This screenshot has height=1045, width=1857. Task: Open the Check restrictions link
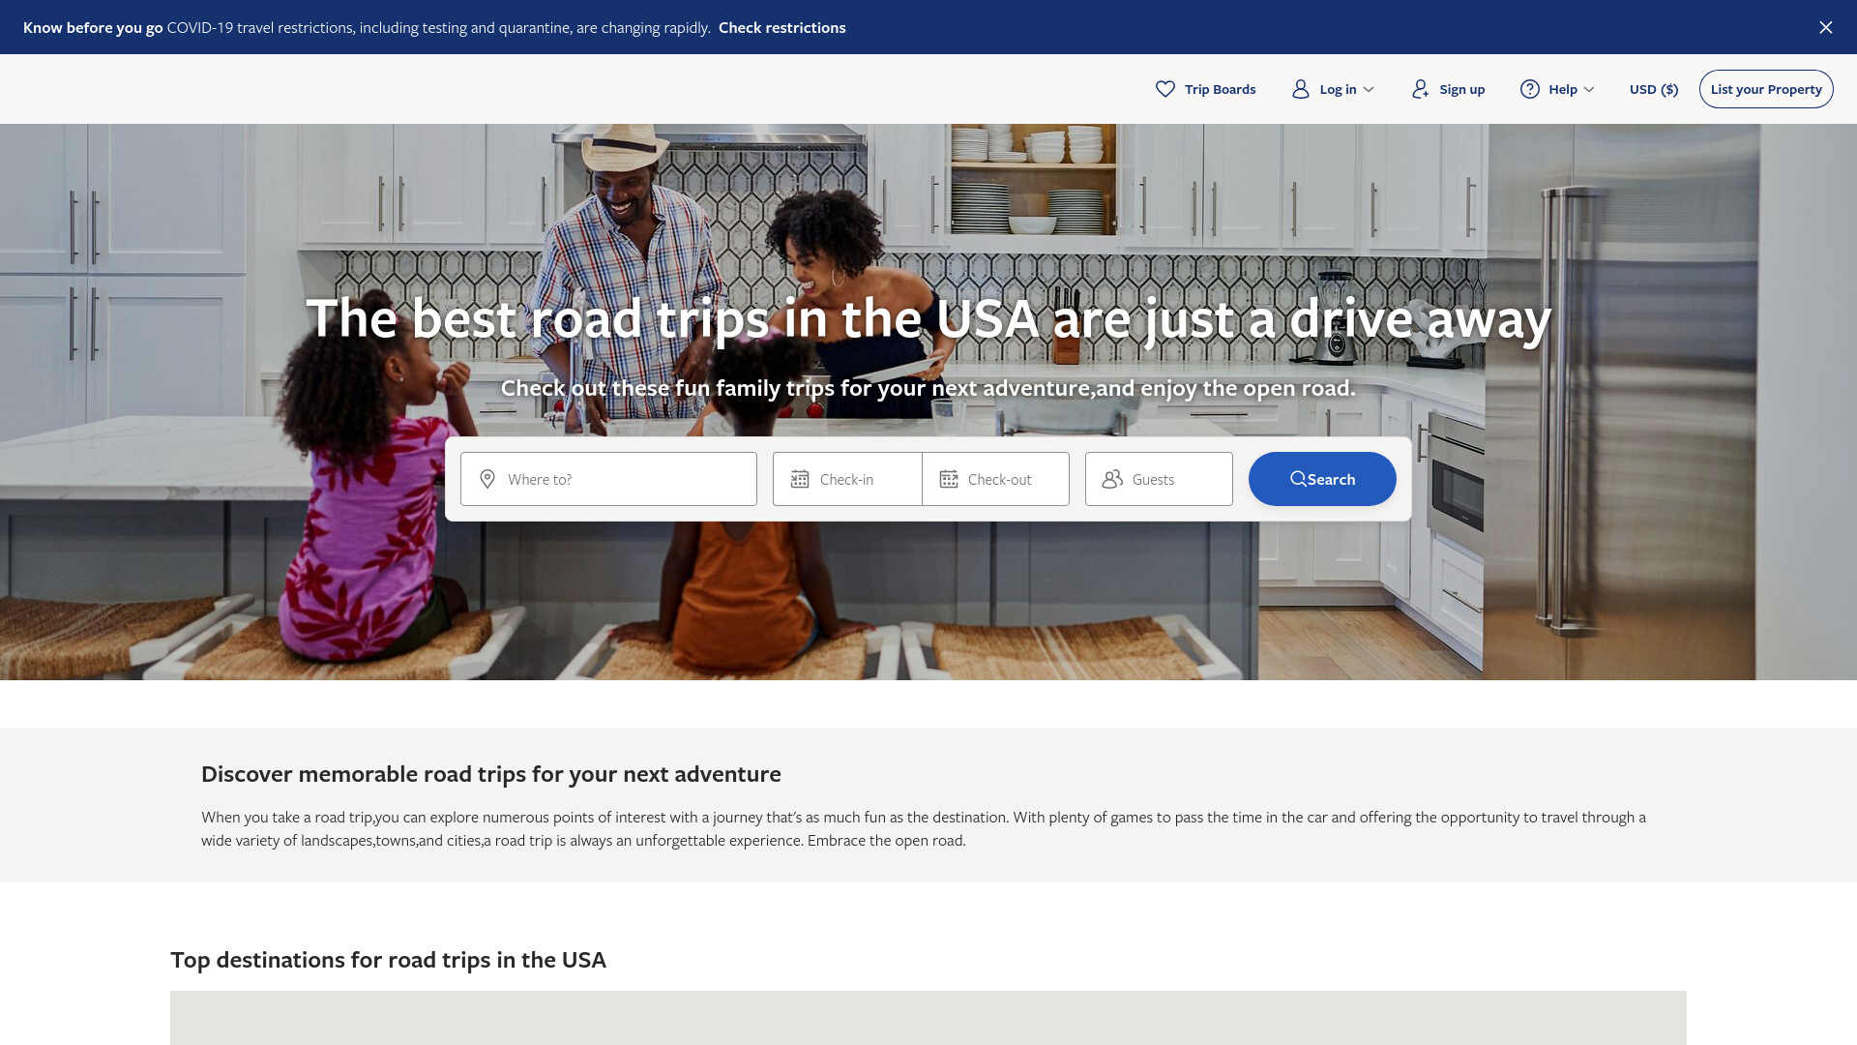coord(781,27)
